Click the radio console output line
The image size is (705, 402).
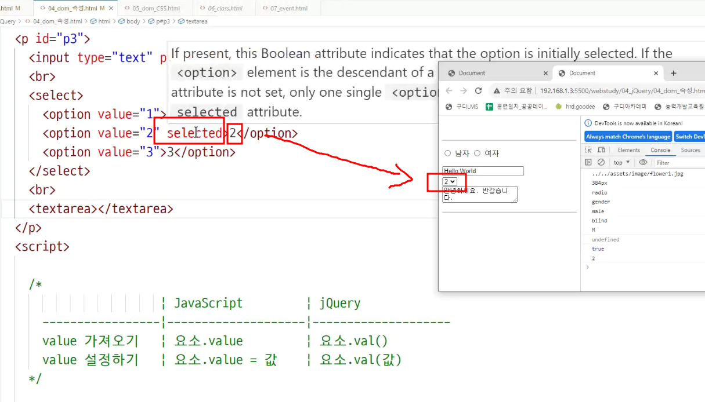tap(599, 192)
